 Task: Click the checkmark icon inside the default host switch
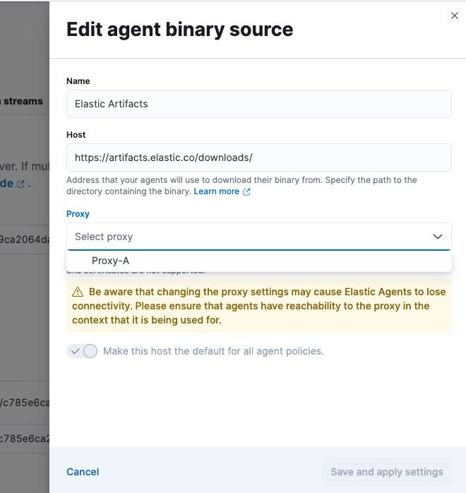point(76,351)
